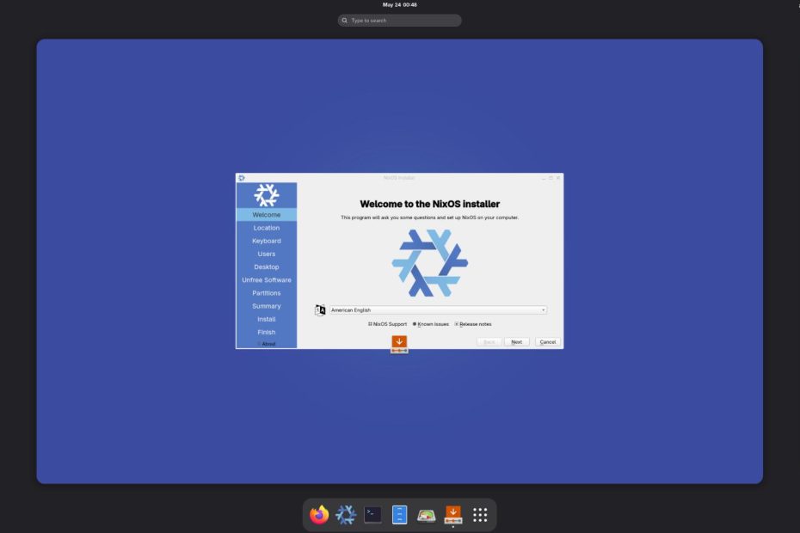Click the orange installer icon in the dock
Screen dimensions: 800x533
(453, 514)
